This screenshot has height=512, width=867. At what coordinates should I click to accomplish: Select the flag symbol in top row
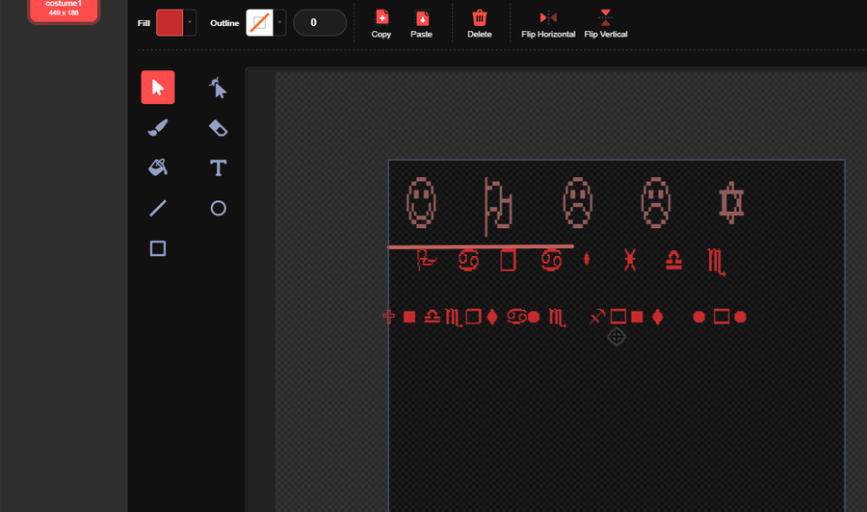pyautogui.click(x=498, y=207)
